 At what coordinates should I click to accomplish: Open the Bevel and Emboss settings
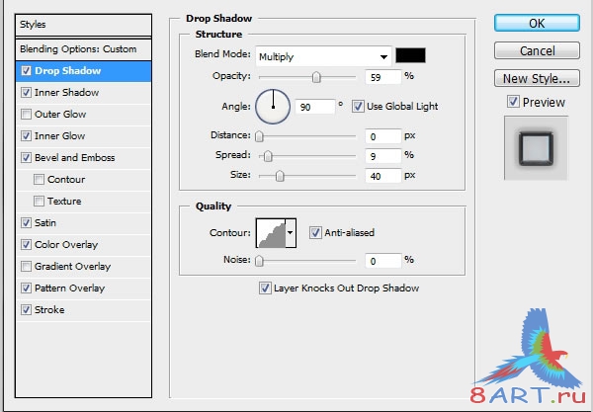point(75,158)
